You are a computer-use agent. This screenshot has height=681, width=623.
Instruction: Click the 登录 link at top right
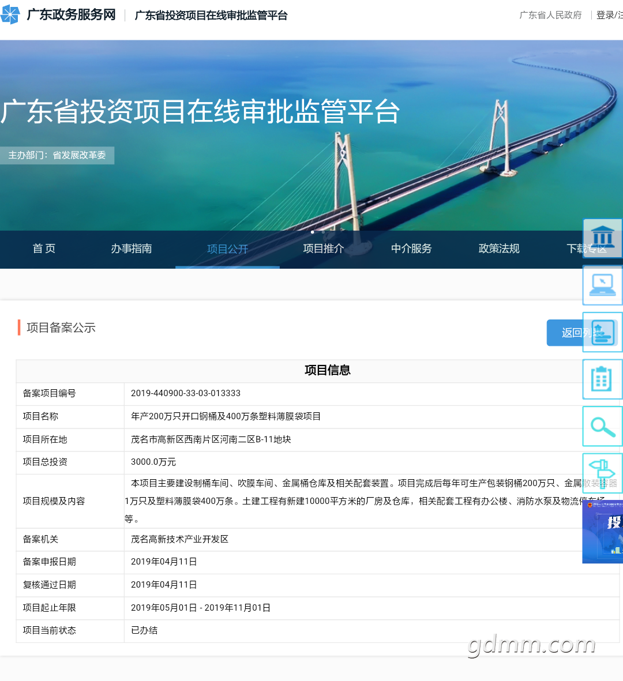[605, 15]
